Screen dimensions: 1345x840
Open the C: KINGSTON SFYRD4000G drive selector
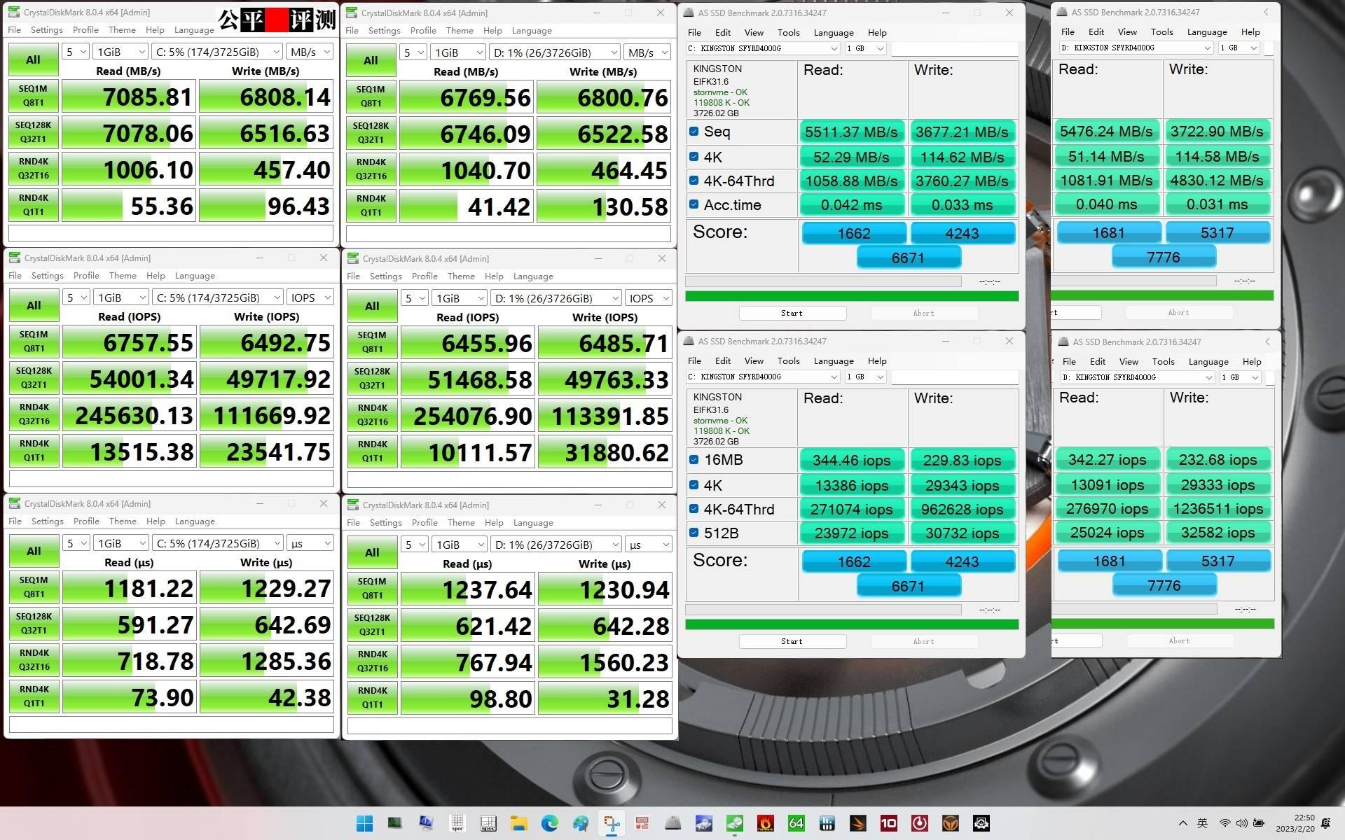point(763,48)
